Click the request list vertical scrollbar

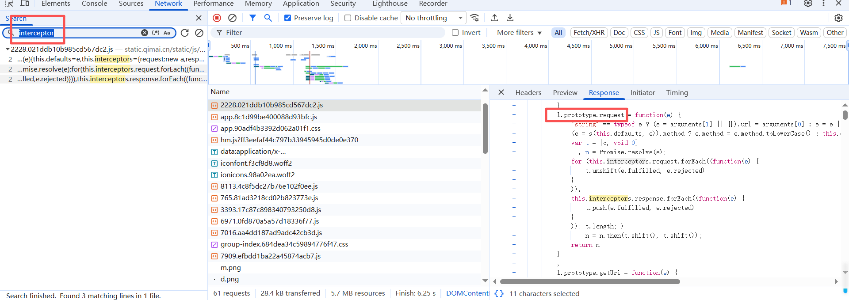[x=485, y=128]
